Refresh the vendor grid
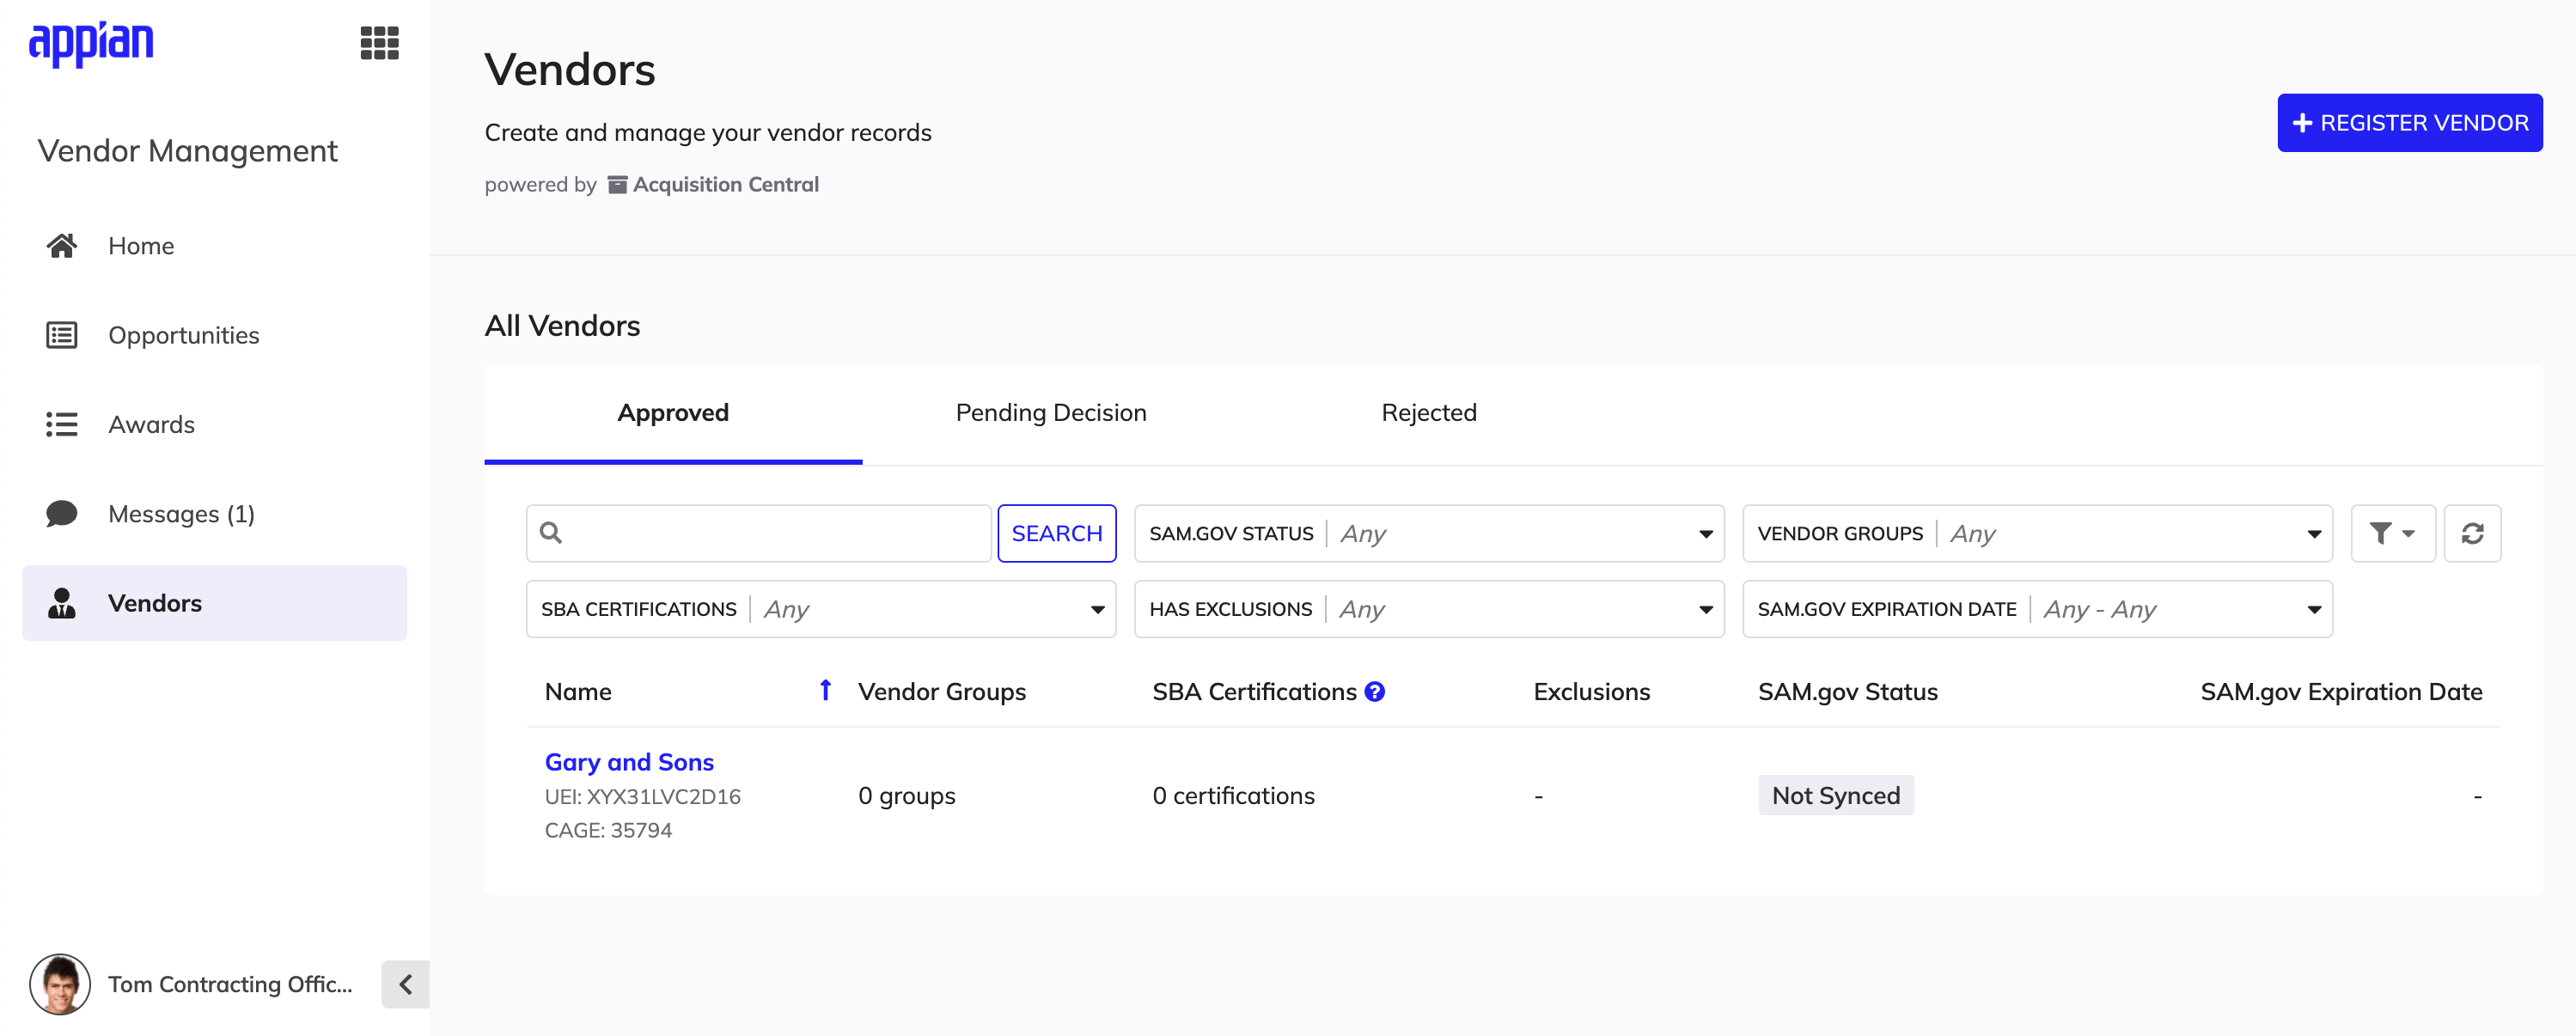Screen dimensions: 2576x1036 tap(2472, 534)
